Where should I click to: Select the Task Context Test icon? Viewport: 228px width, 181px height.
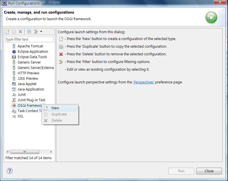[x=14, y=111]
